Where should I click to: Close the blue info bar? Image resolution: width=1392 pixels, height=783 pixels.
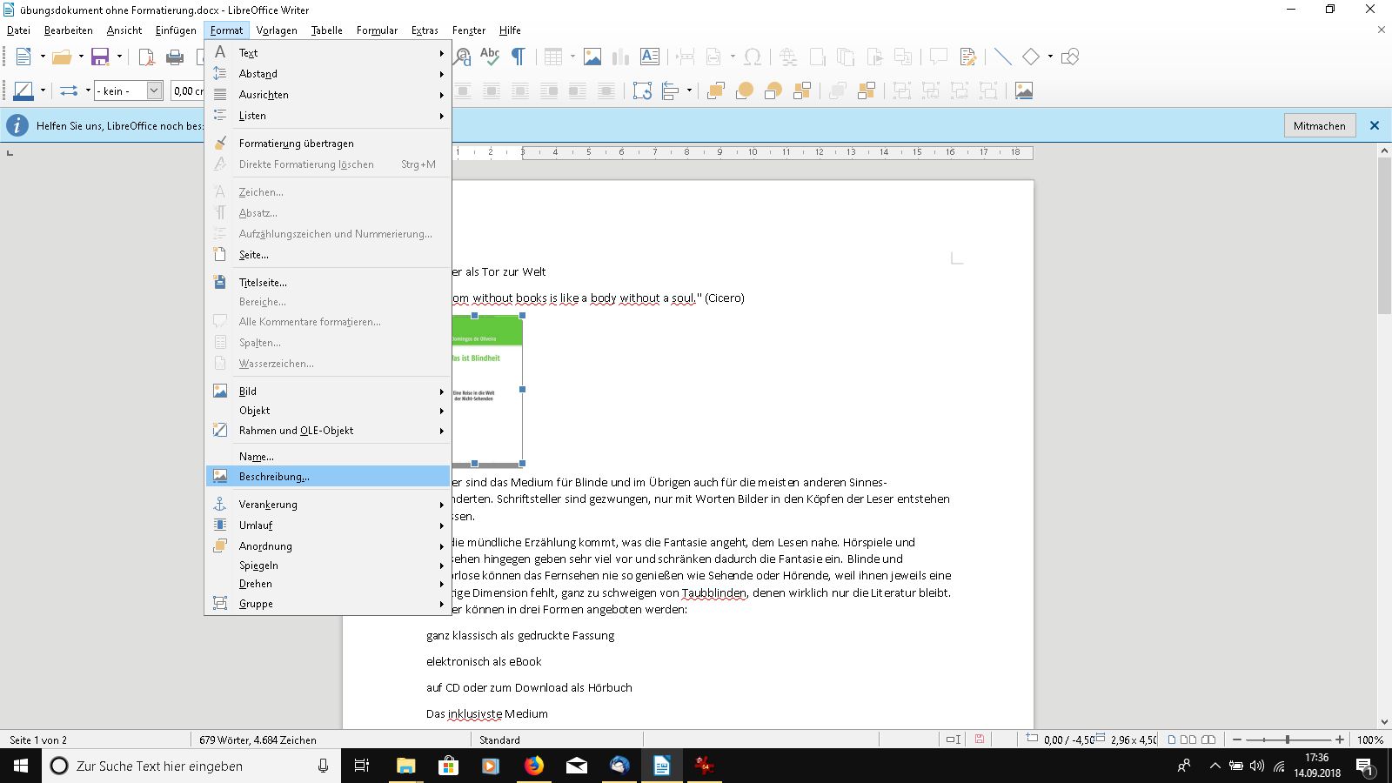pyautogui.click(x=1375, y=126)
